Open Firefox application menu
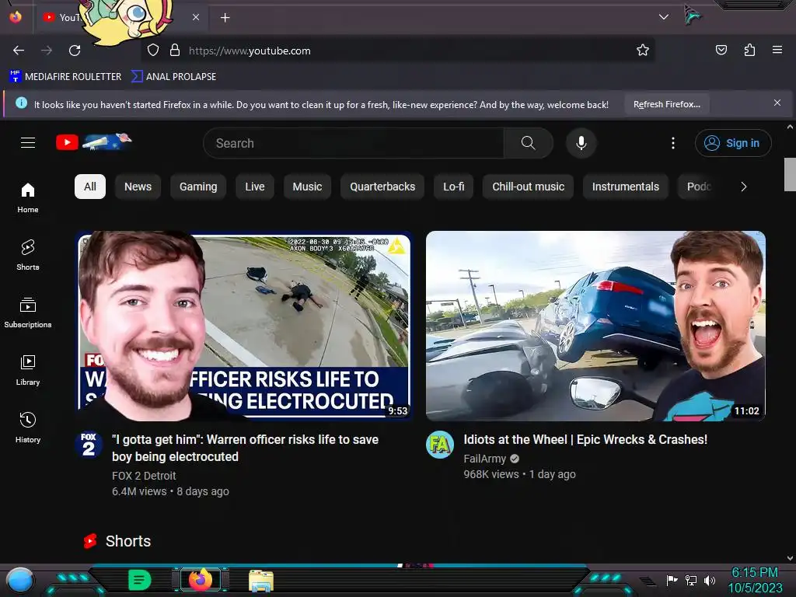This screenshot has height=597, width=796. click(x=777, y=50)
